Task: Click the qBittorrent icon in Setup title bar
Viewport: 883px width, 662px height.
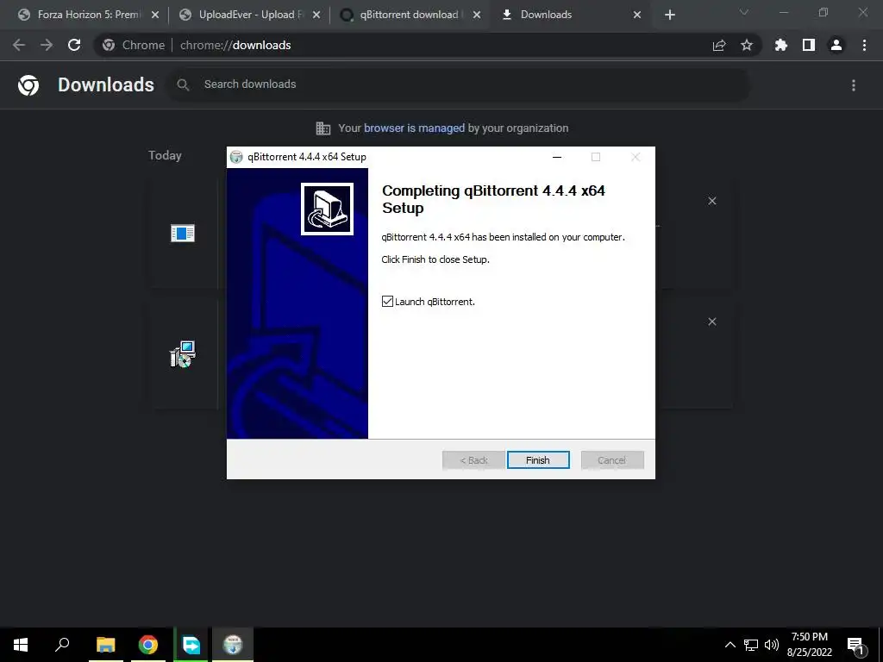Action: pyautogui.click(x=236, y=157)
